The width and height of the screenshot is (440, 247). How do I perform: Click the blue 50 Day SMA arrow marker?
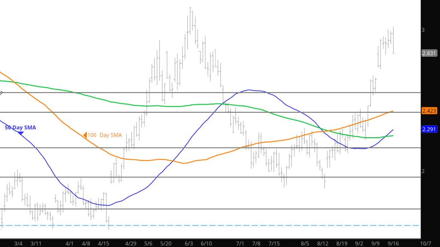tap(20, 133)
